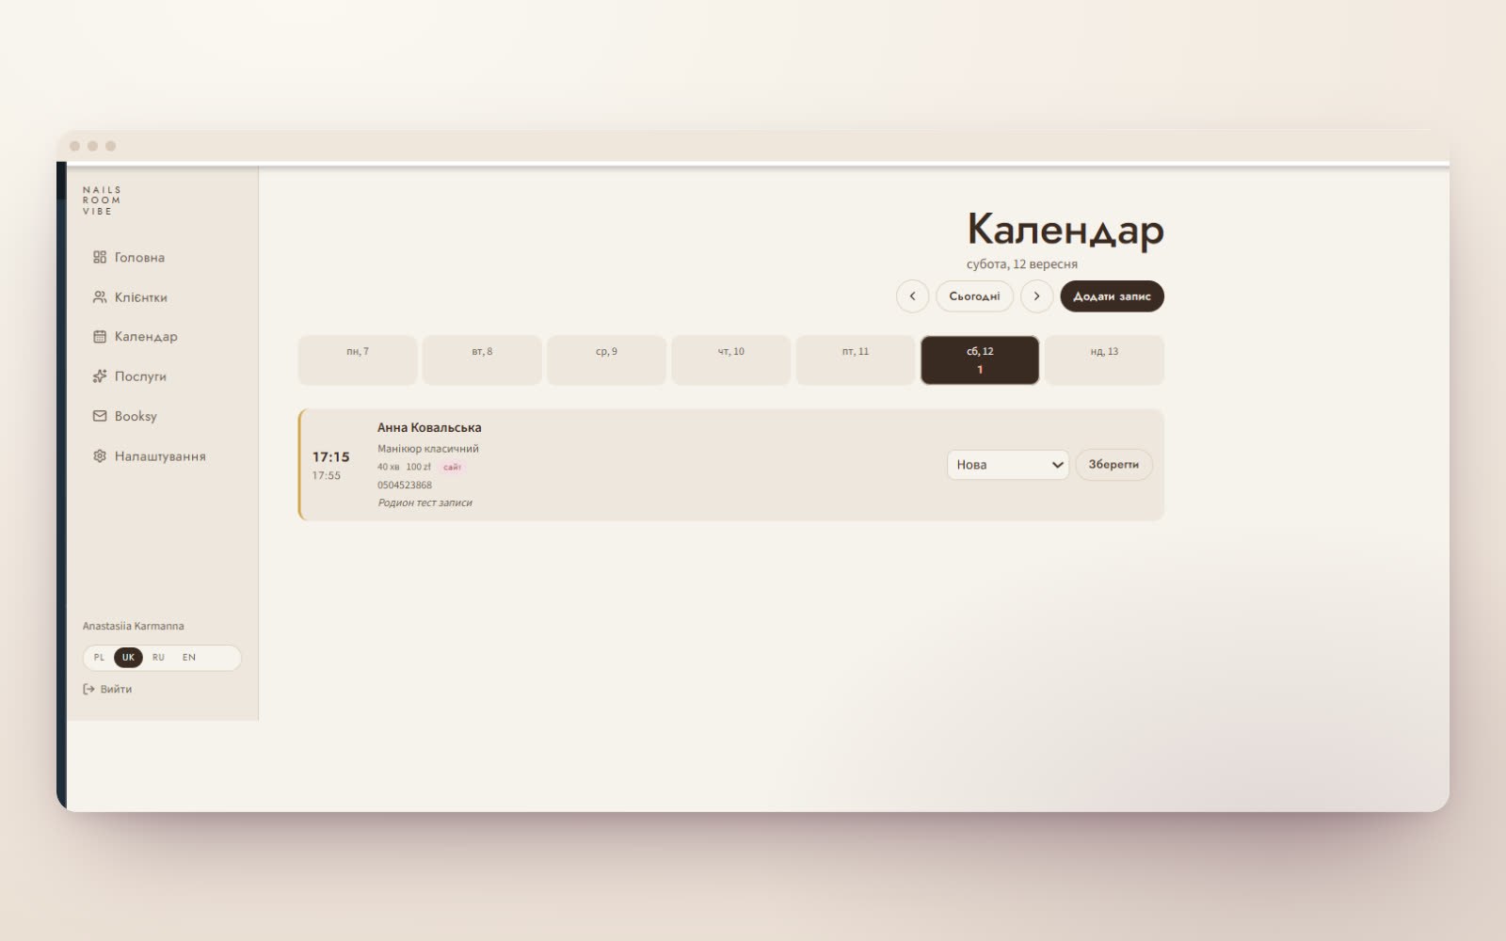Select the вт, 8 day tab
Image resolution: width=1506 pixels, height=941 pixels.
coord(482,360)
